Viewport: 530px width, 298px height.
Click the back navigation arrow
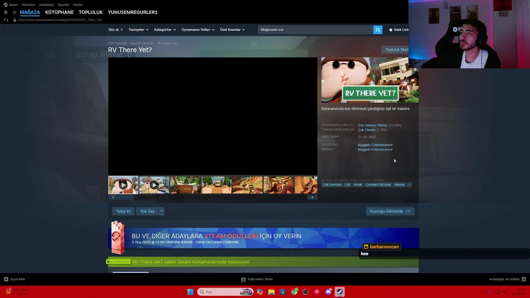click(6, 12)
